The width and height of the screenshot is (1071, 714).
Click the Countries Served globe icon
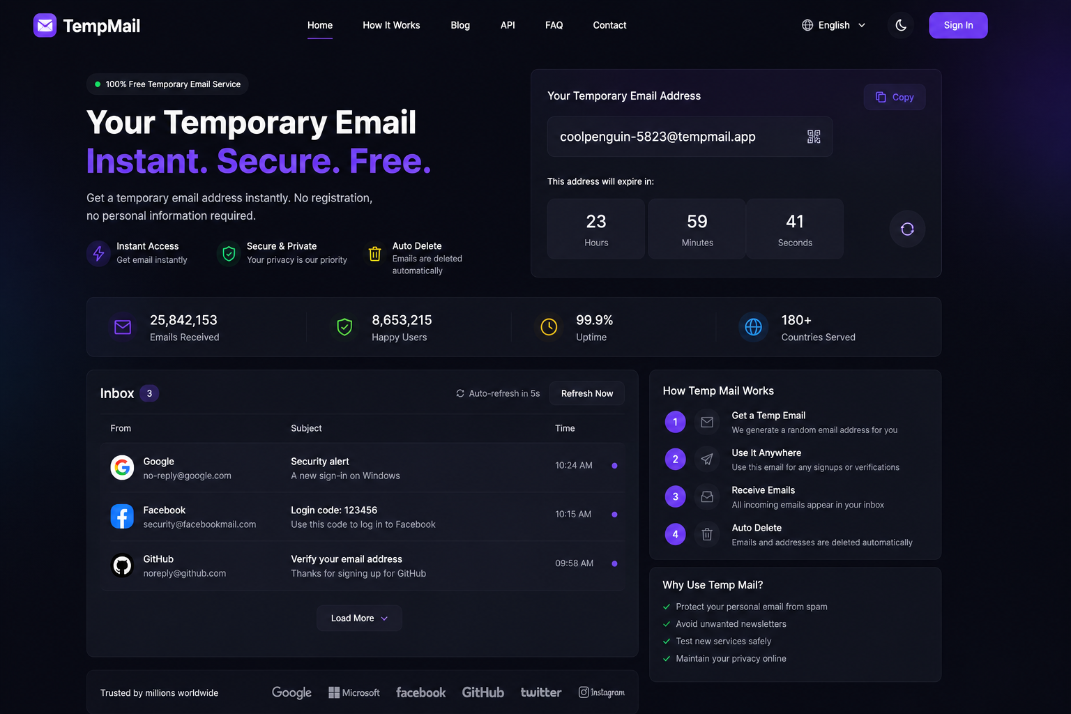(x=754, y=327)
